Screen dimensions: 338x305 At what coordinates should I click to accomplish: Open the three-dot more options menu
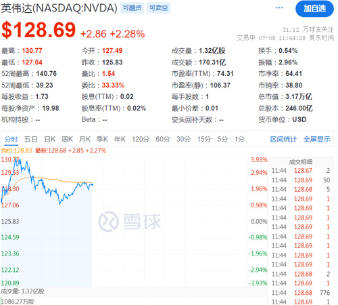[279, 8]
